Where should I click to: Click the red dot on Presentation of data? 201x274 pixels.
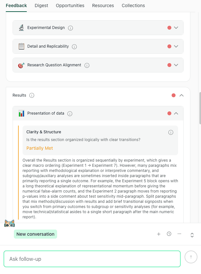click(x=169, y=113)
